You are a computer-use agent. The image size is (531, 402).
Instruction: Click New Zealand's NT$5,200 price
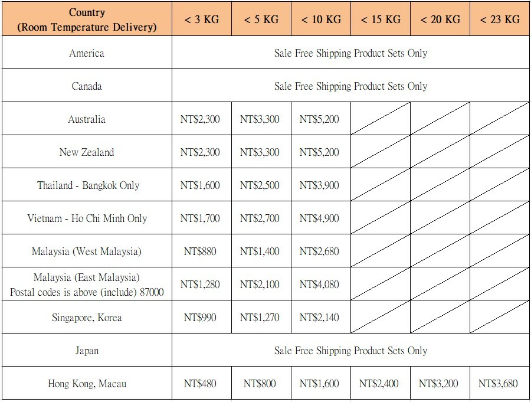(x=320, y=152)
